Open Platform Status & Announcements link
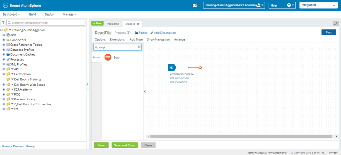 [266, 152]
